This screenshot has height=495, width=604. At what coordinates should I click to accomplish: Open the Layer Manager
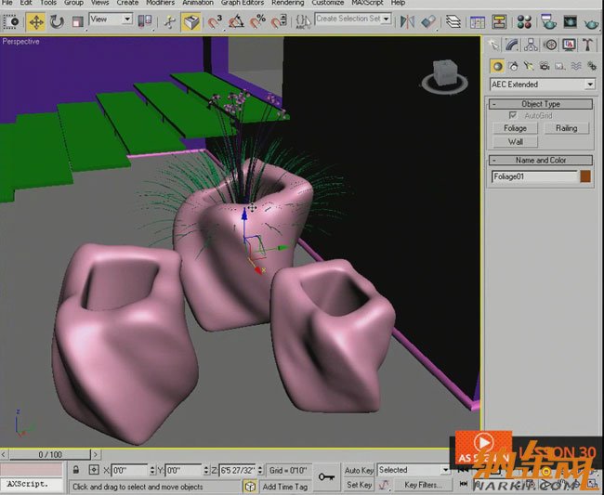(x=453, y=21)
